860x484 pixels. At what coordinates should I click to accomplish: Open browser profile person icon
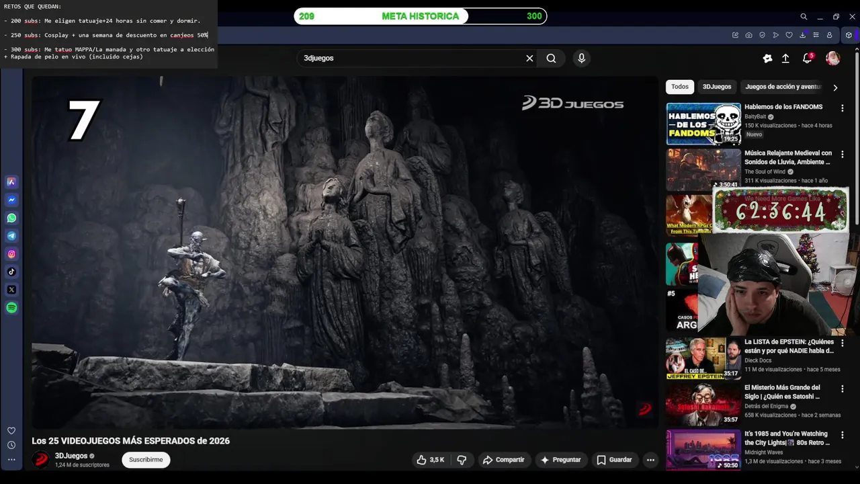829,35
